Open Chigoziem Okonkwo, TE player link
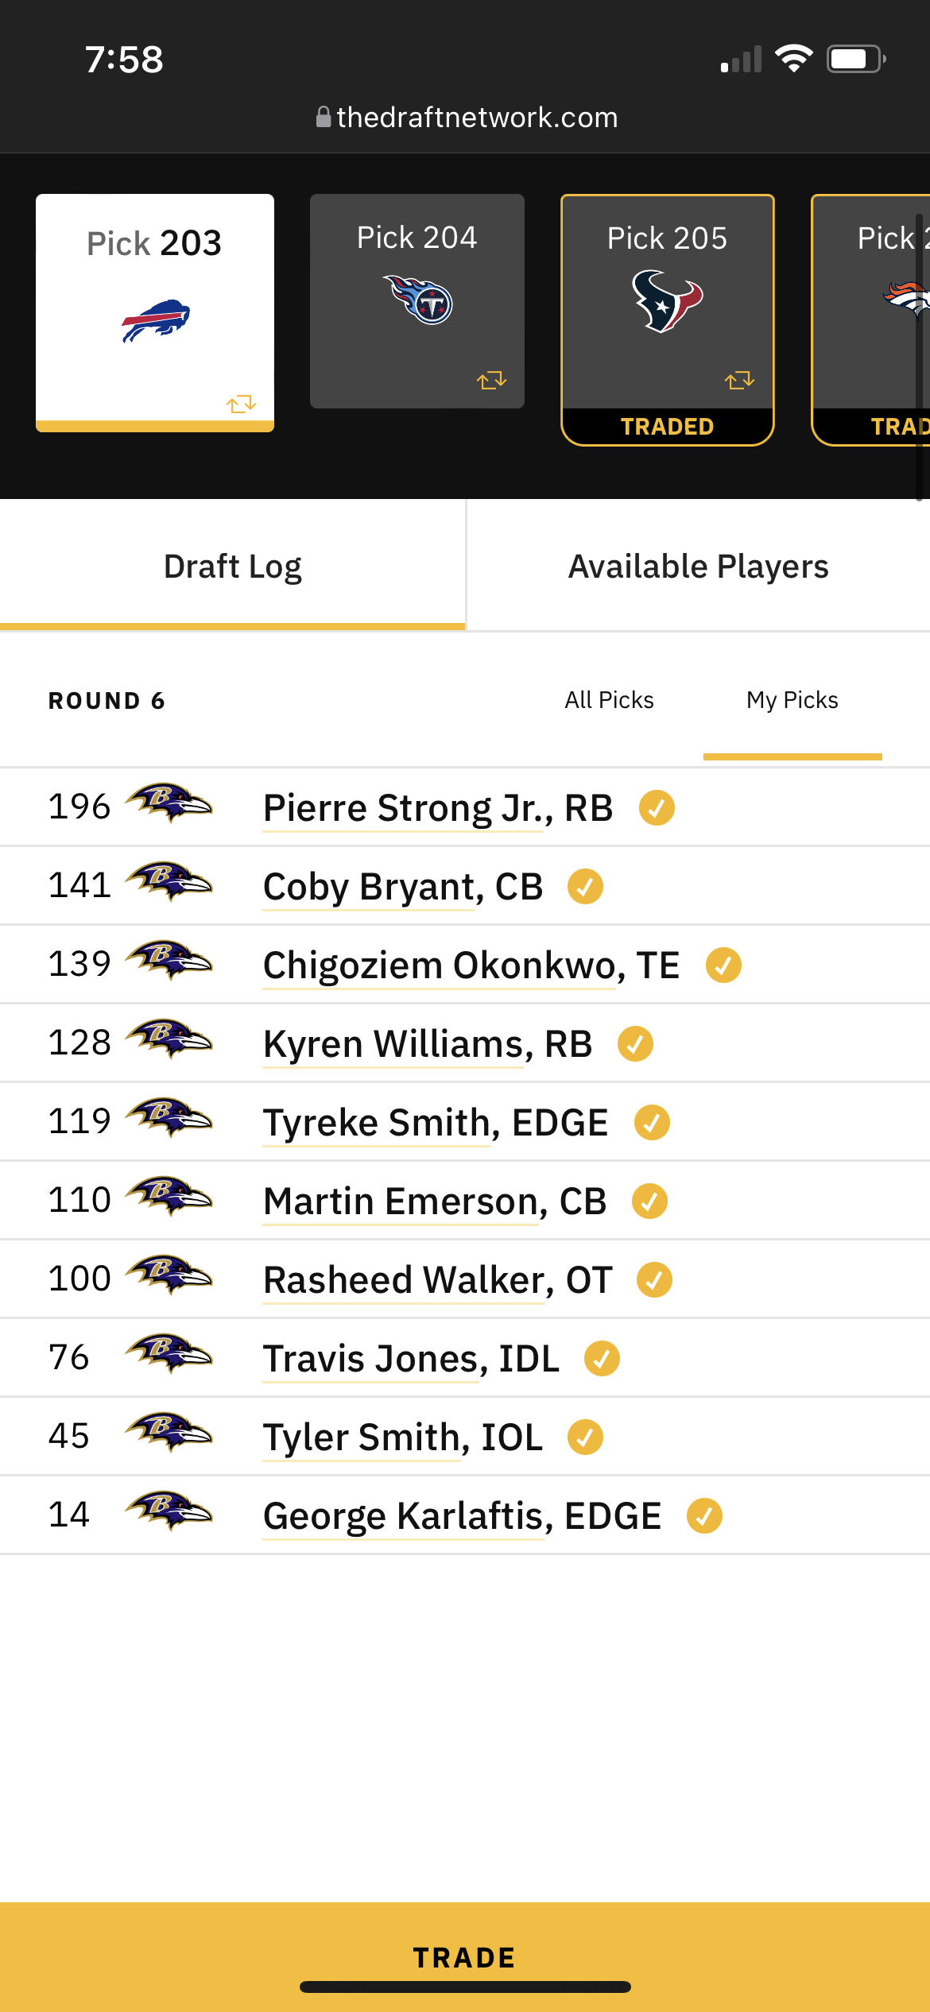Image resolution: width=930 pixels, height=2012 pixels. (x=471, y=966)
